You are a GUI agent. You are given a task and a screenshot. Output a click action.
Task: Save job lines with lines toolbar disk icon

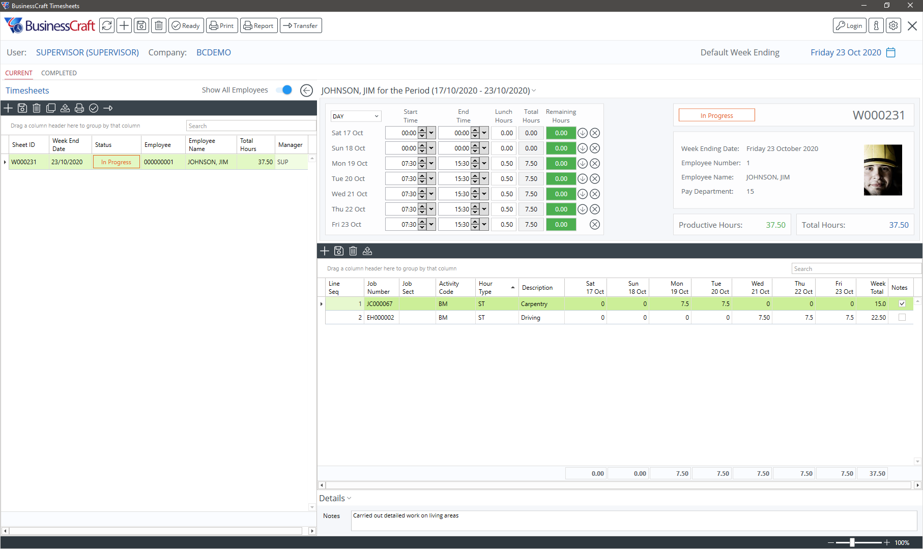pos(339,251)
